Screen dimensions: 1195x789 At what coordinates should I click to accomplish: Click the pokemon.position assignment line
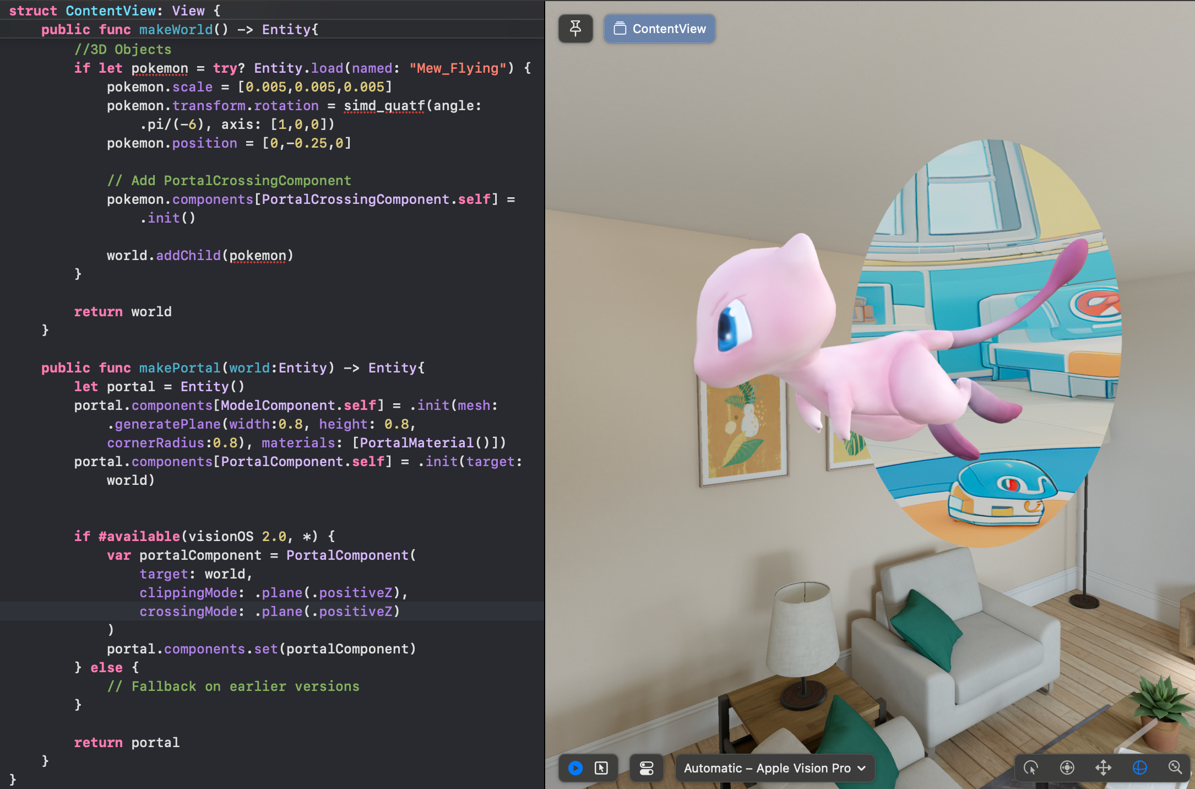[x=229, y=143]
